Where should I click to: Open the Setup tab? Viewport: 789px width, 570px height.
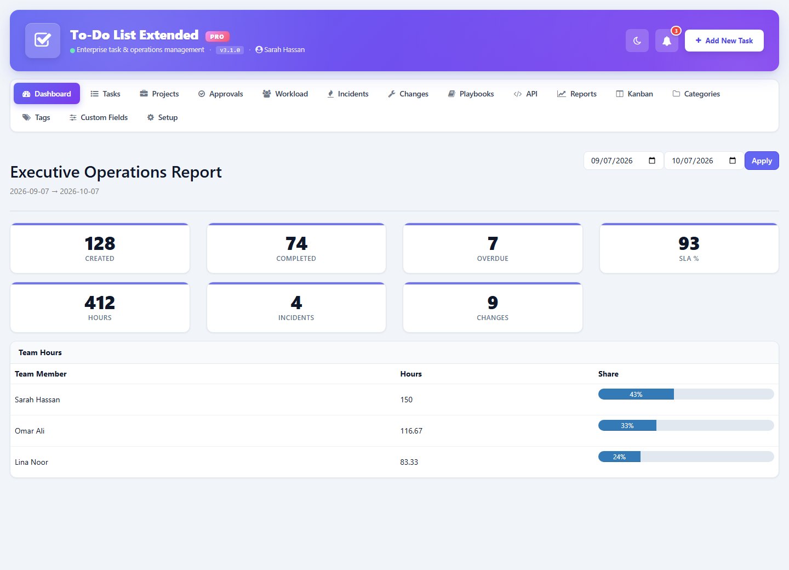tap(162, 117)
